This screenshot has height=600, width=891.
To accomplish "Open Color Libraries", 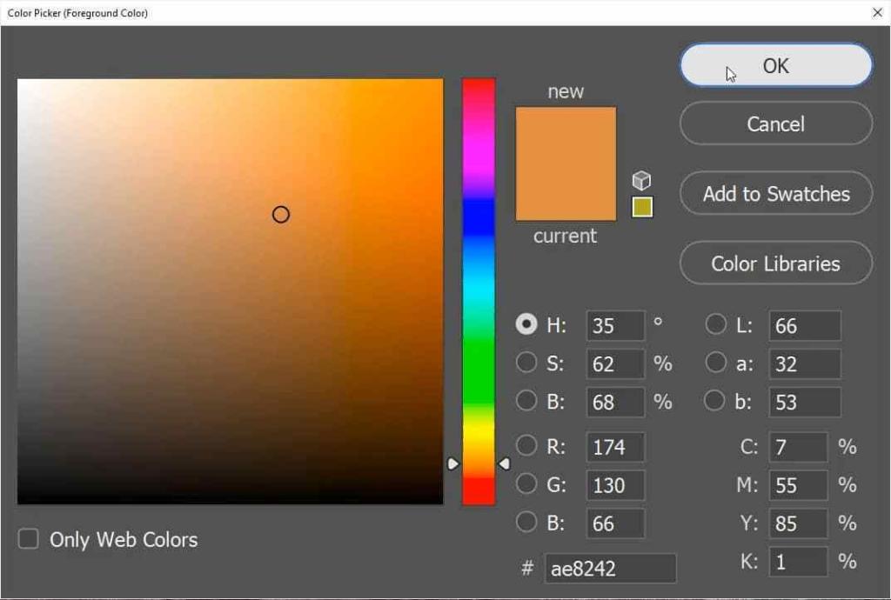I will [774, 263].
